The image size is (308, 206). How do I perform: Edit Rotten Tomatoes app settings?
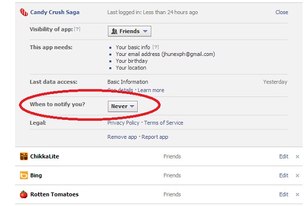(x=284, y=194)
